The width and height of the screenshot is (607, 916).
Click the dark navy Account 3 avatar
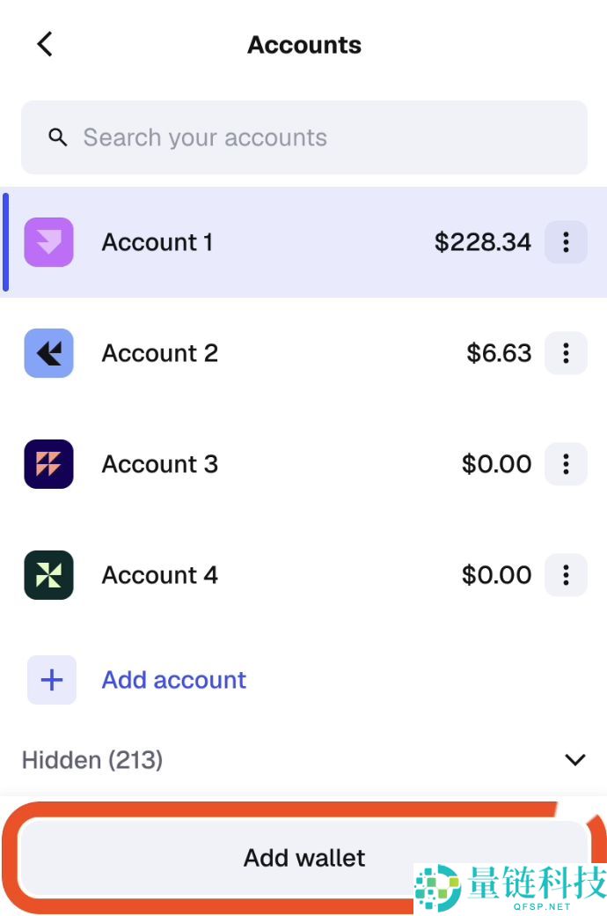pos(48,464)
